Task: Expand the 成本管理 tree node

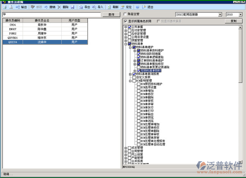Action: (x=125, y=147)
